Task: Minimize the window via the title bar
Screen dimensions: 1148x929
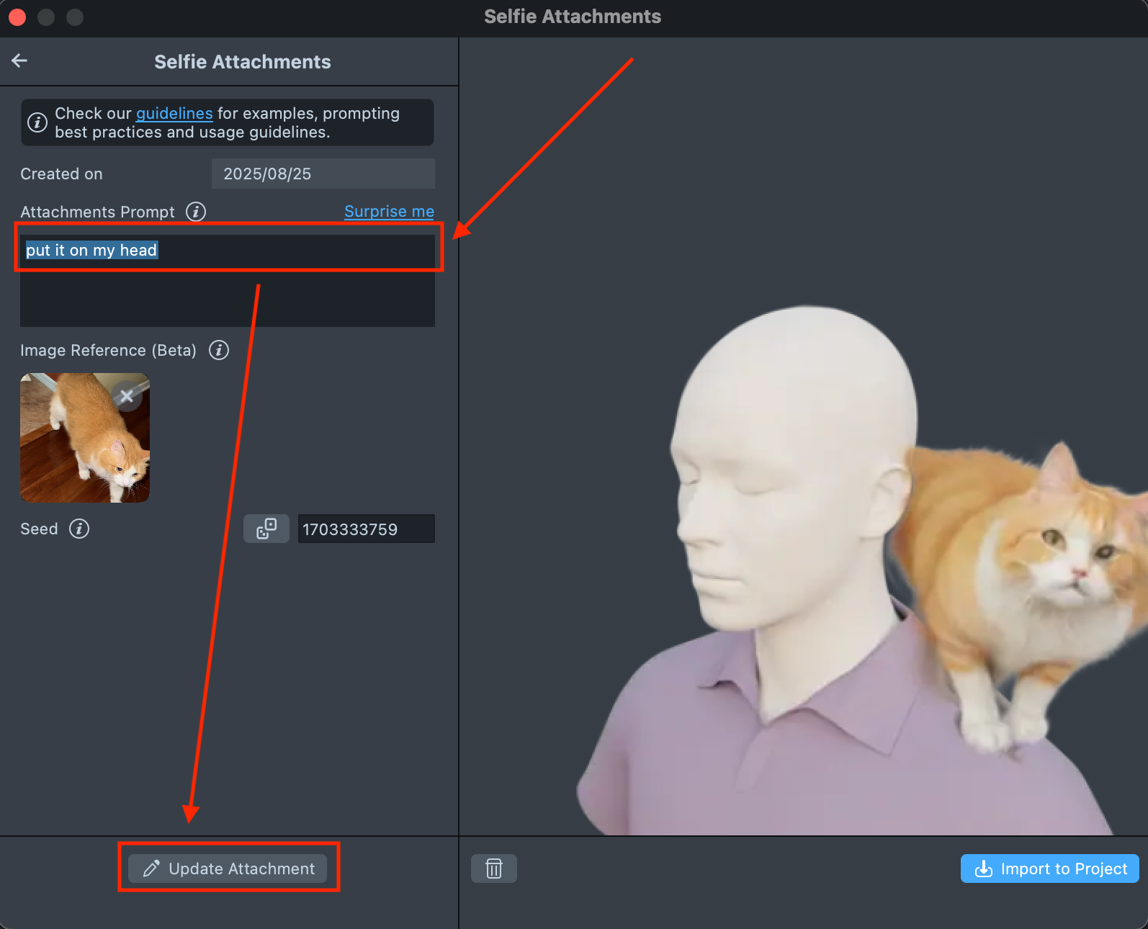Action: click(x=46, y=17)
